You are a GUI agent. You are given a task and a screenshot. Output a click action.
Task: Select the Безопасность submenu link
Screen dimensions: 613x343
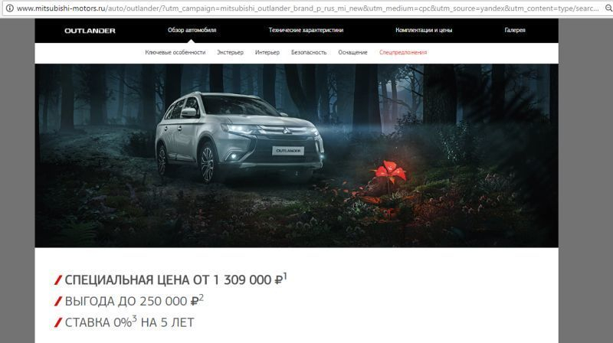(309, 52)
